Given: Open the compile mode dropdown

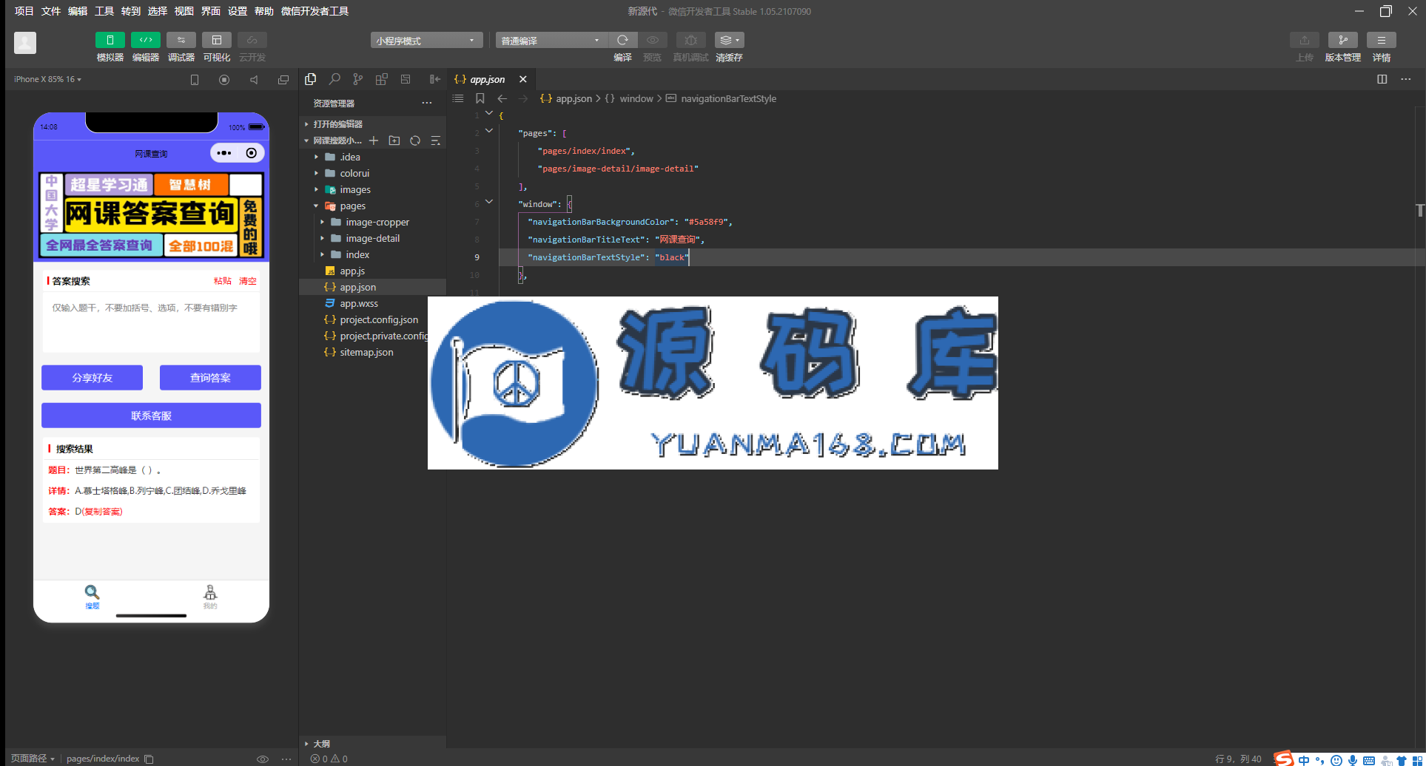Looking at the screenshot, I should 551,41.
